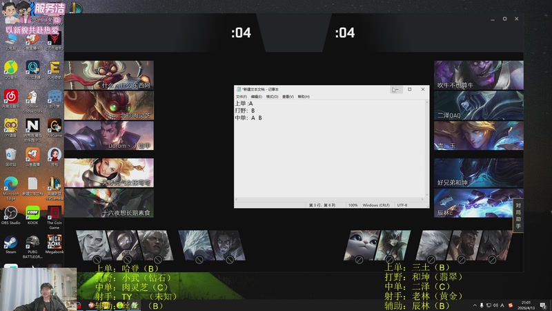Click 'UTF-8' in Notepad status bar
Viewport: 552px width, 311px height.
pyautogui.click(x=402, y=205)
